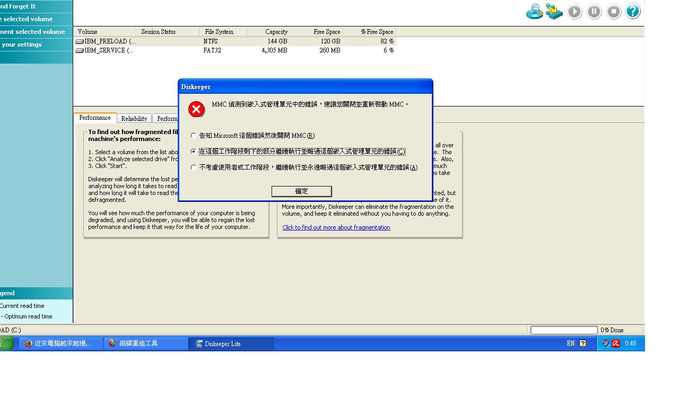679x407 pixels.
Task: Click the taskbar clock showing 0:48
Action: (630, 343)
